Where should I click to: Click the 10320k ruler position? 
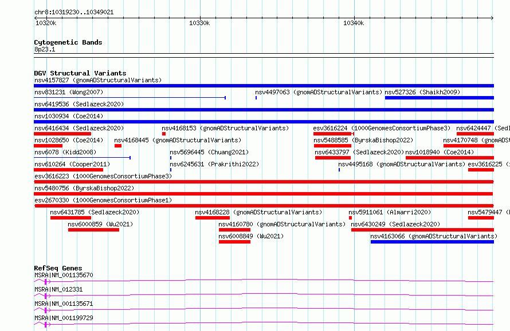tap(46, 23)
